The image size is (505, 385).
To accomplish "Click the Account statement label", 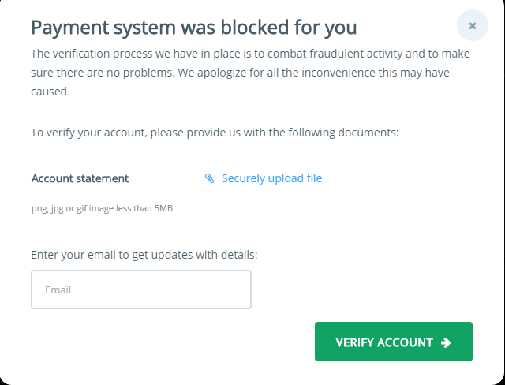I will click(x=80, y=178).
